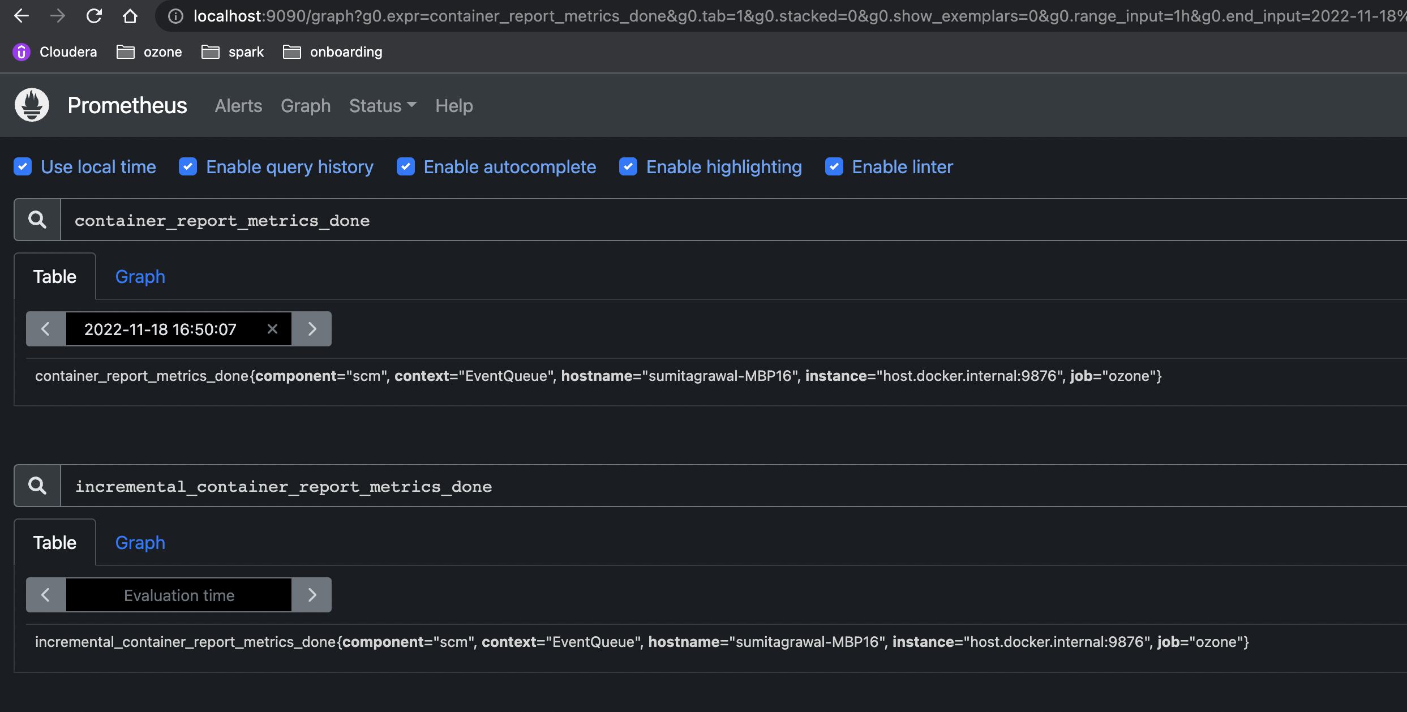Viewport: 1407px width, 712px height.
Task: Open the Alerts page
Action: [x=238, y=106]
